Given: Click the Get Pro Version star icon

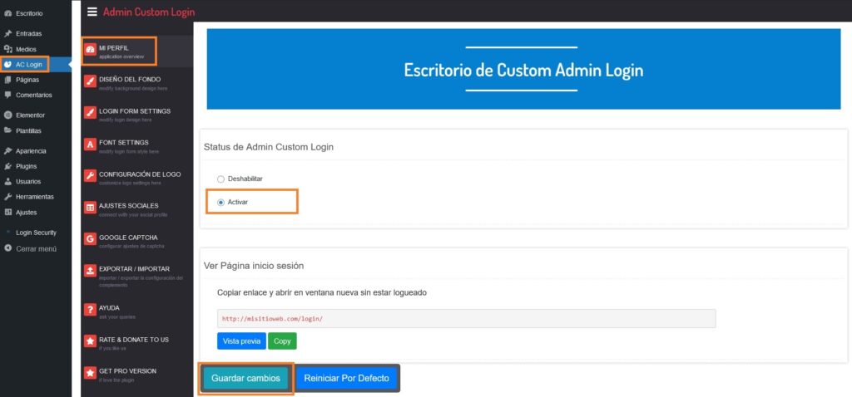Looking at the screenshot, I should pyautogui.click(x=90, y=373).
